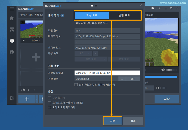Mute the volume speaker icon

(x=163, y=70)
